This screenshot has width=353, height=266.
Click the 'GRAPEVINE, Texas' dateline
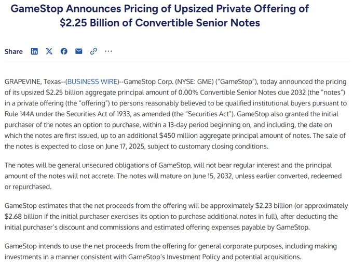pos(33,82)
